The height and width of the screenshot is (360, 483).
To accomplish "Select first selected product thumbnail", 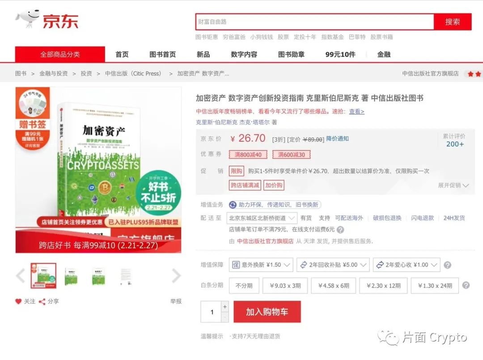I will [x=43, y=275].
